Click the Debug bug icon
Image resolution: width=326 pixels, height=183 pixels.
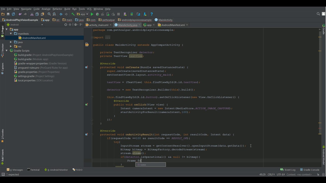click(97, 14)
